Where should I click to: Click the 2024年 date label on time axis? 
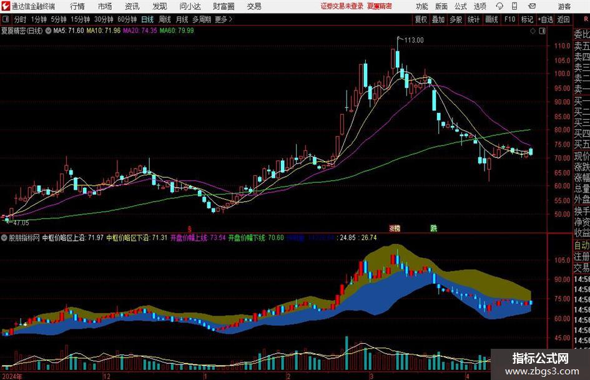coord(12,376)
